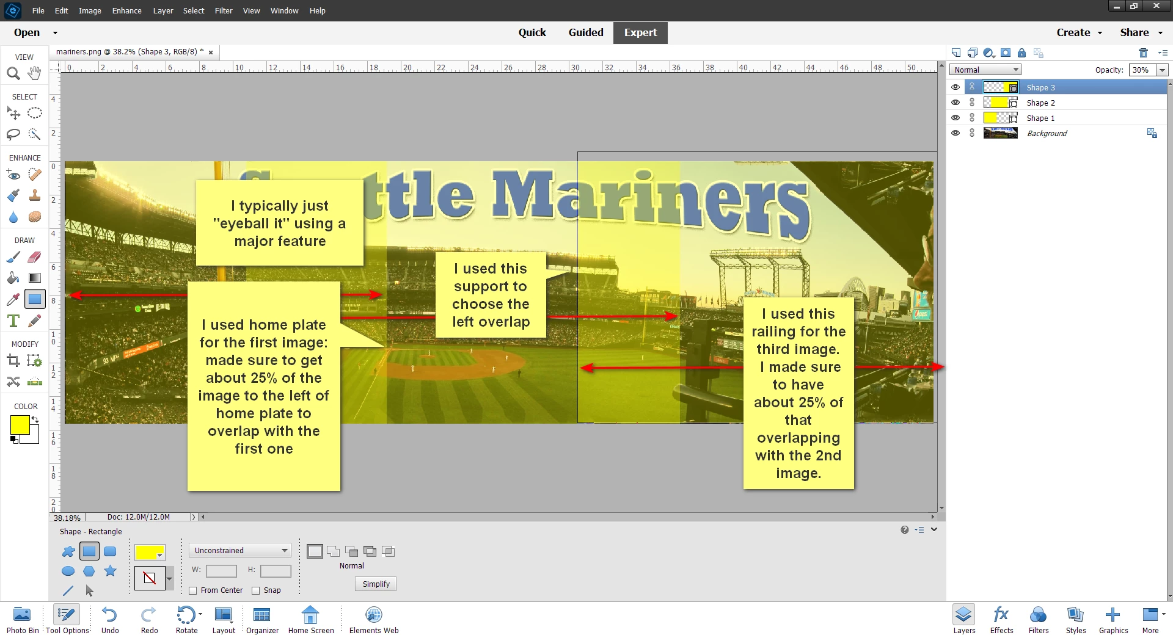Select the Sponge tool
Screen dimensions: 1173x635
(35, 217)
